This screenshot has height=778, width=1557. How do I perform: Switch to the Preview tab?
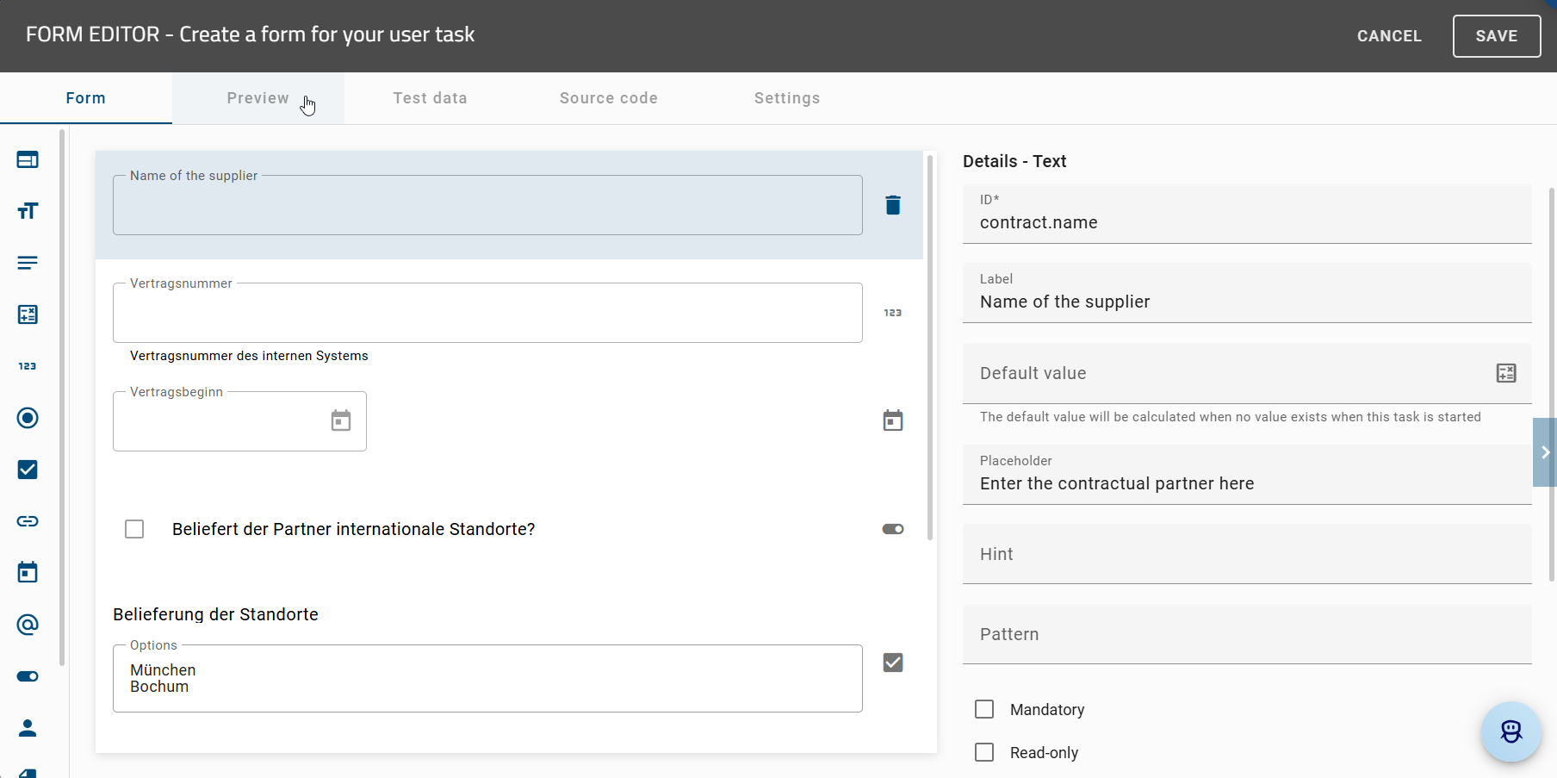[x=257, y=97]
